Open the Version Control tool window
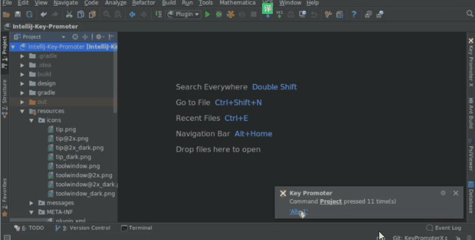This screenshot has width=475, height=240. (83, 228)
